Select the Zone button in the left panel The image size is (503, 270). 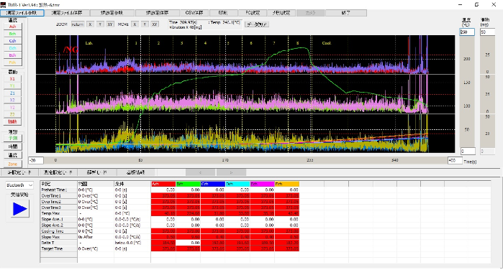[x=12, y=164]
